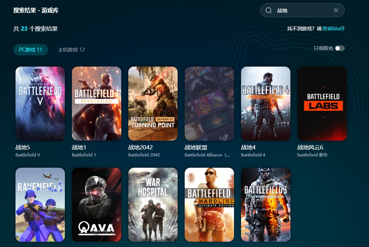The width and height of the screenshot is (369, 247).
Task: Click the search magnifier icon
Action: click(269, 11)
